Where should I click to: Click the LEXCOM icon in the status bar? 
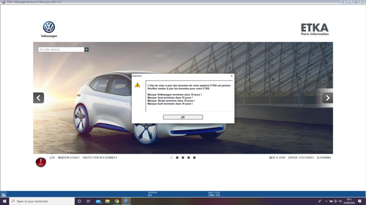pos(4,194)
